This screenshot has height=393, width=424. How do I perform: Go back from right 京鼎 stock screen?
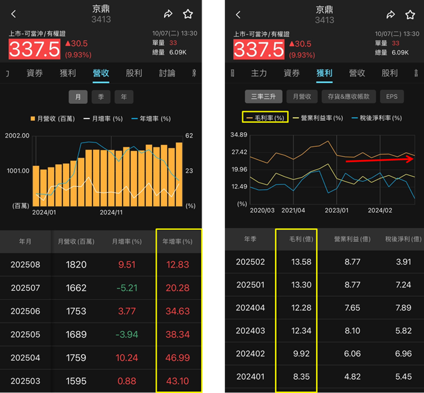point(238,15)
